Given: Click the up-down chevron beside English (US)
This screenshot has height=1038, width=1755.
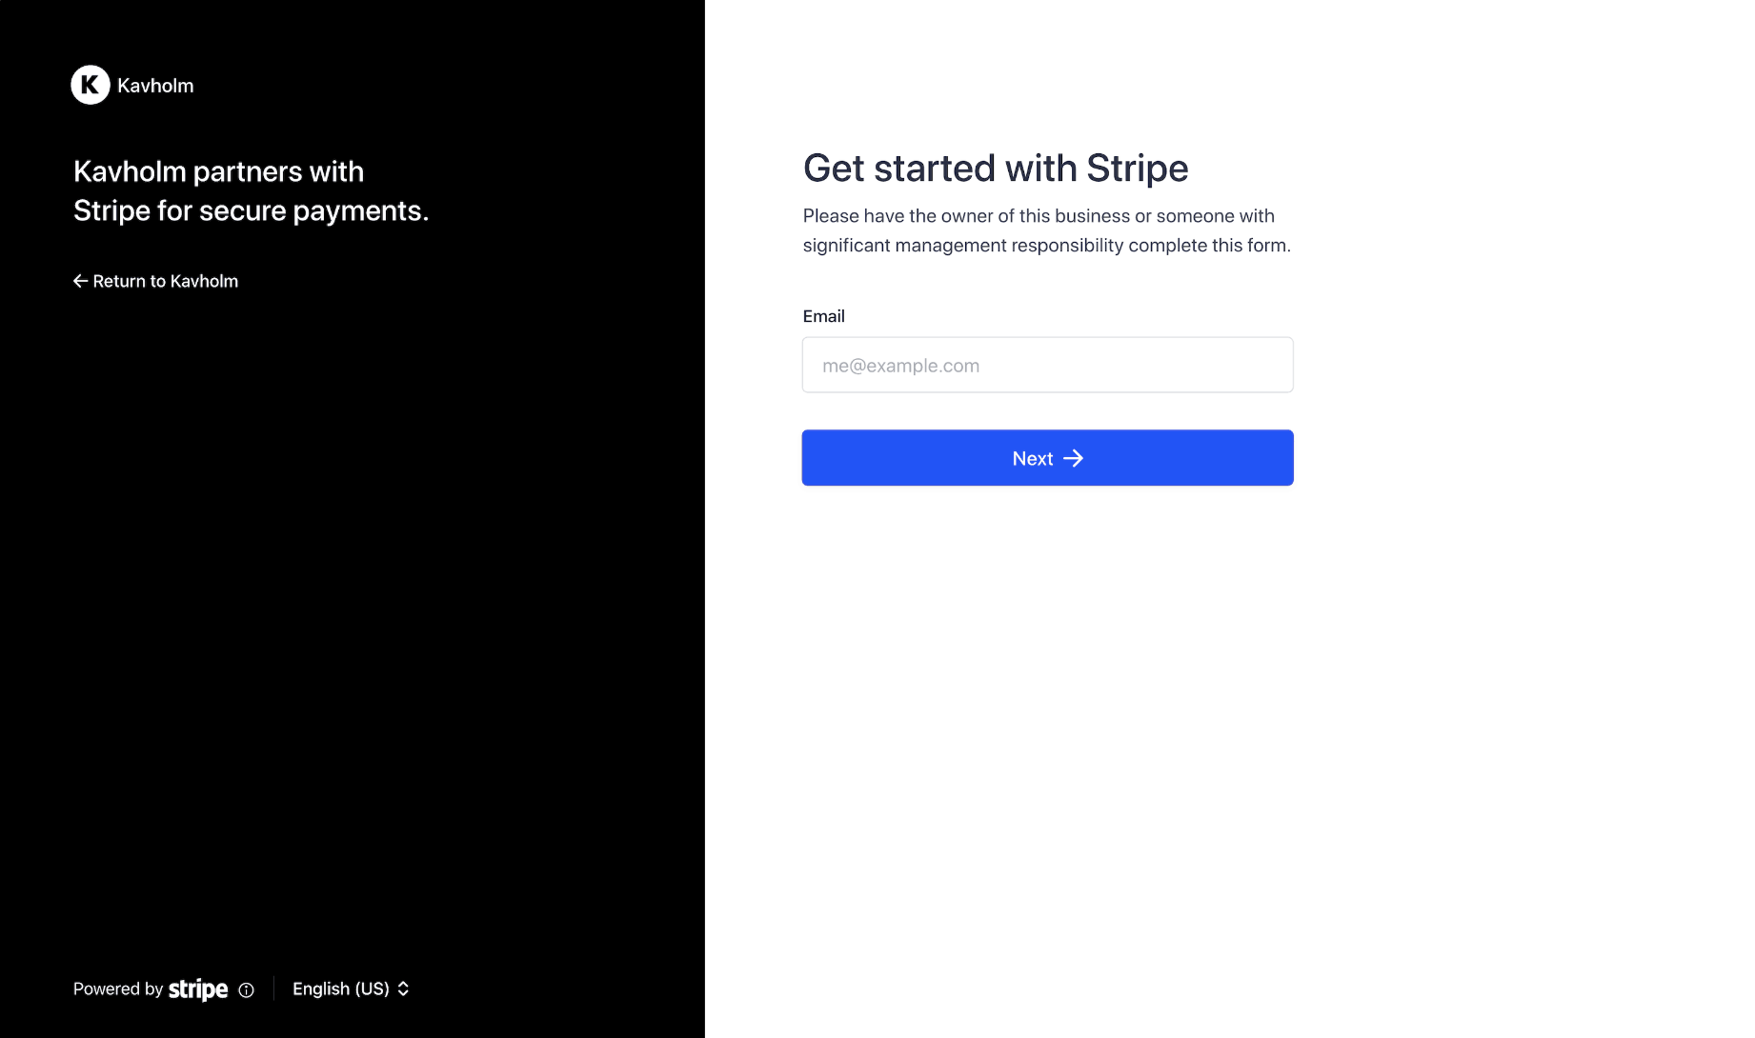Looking at the screenshot, I should point(404,988).
